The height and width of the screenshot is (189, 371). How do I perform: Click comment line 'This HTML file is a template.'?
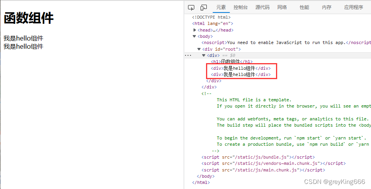(254, 100)
